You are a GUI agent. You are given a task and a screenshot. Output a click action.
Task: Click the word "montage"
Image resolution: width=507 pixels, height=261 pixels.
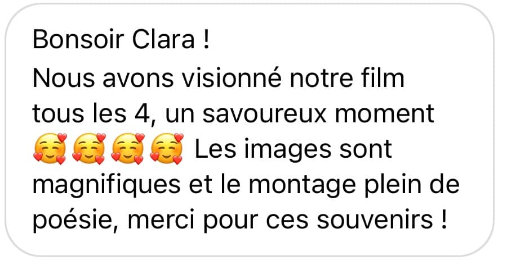[x=303, y=186]
